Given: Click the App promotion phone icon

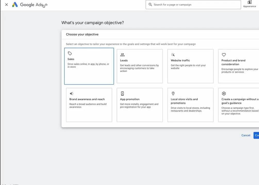Looking at the screenshot, I should pyautogui.click(x=122, y=94).
